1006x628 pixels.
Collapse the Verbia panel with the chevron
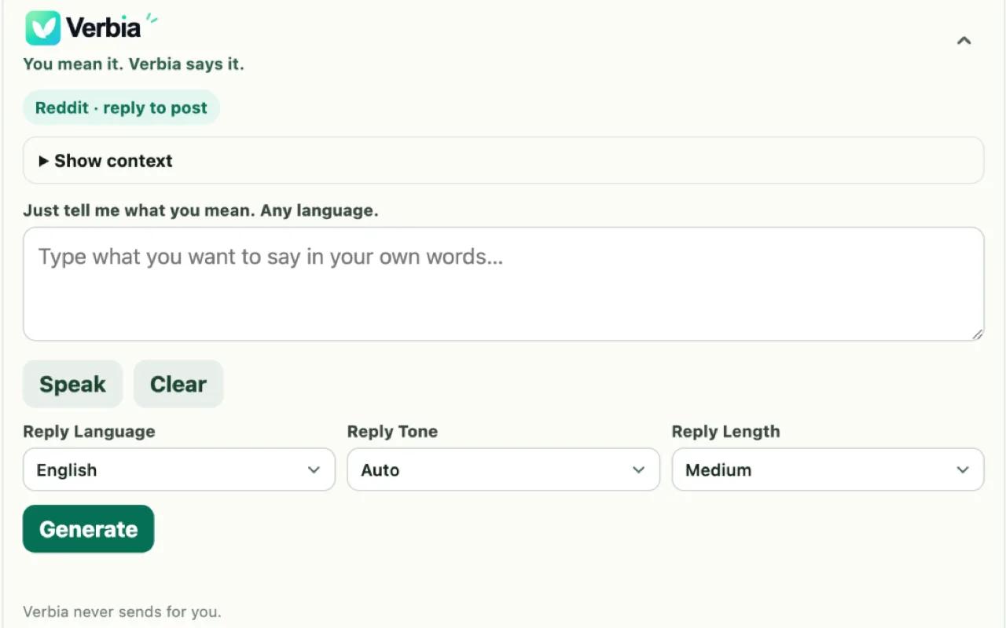(964, 41)
